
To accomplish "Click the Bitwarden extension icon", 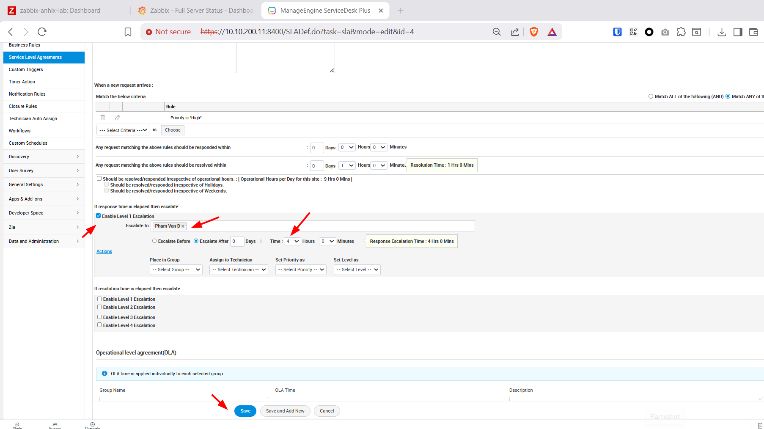I will 617,32.
